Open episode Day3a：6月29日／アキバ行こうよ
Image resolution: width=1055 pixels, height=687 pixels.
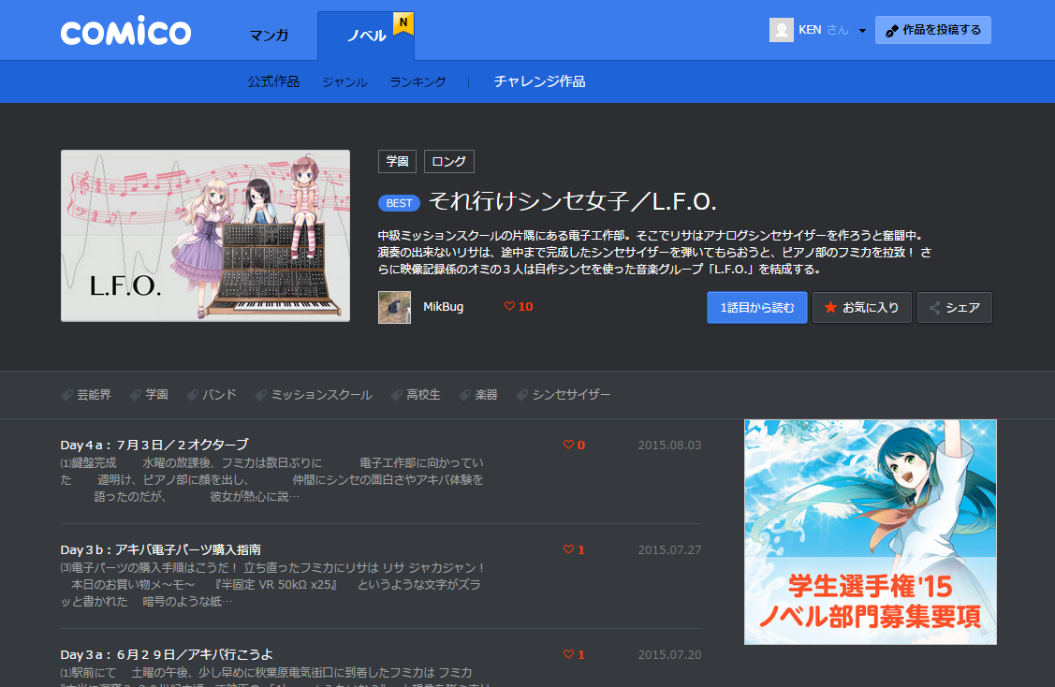pyautogui.click(x=167, y=654)
